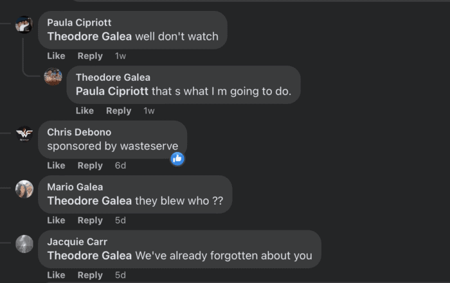Click the Jacquie Carr author name
Image resolution: width=450 pixels, height=283 pixels.
pyautogui.click(x=76, y=242)
